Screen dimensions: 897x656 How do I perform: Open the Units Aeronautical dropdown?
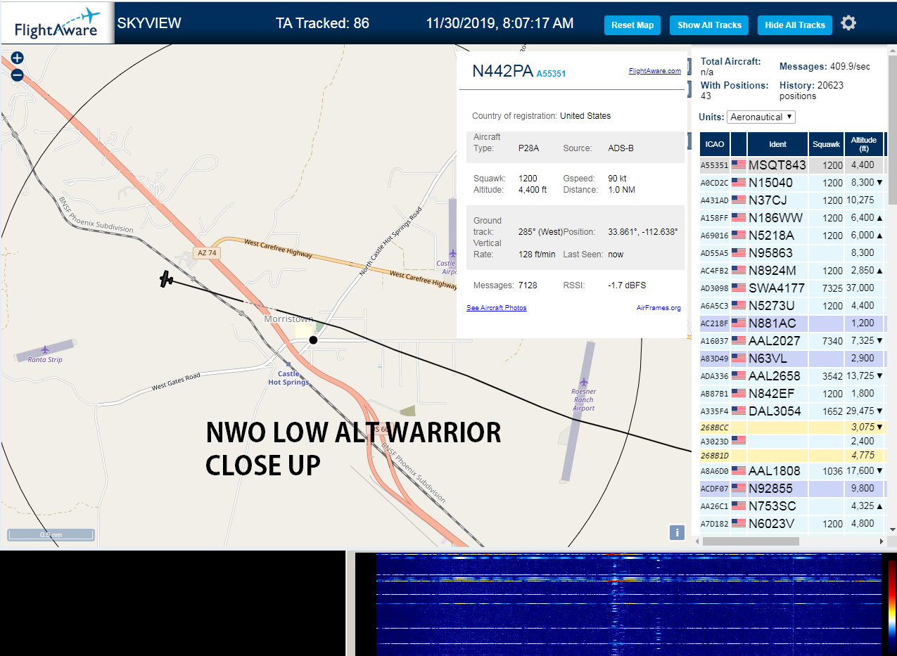pos(761,117)
